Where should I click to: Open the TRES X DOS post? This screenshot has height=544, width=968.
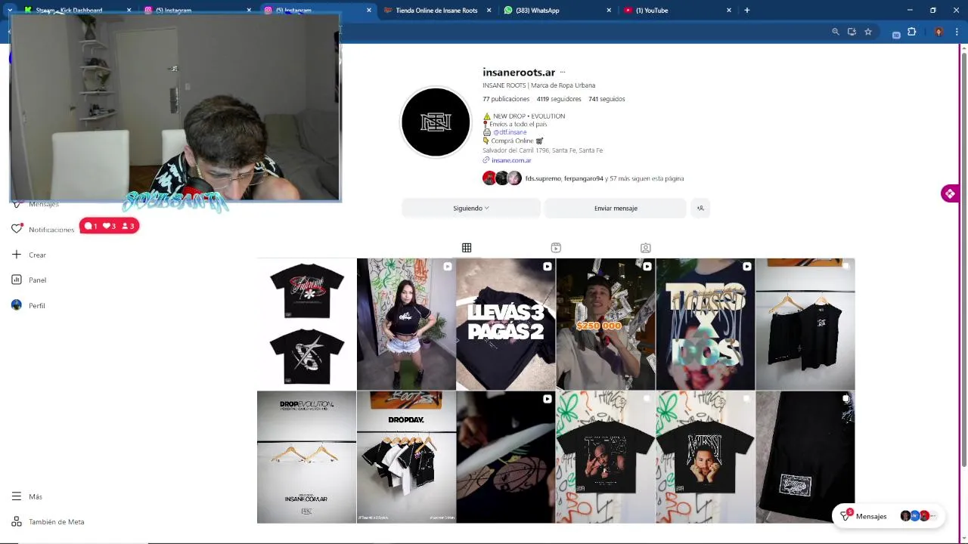point(706,324)
